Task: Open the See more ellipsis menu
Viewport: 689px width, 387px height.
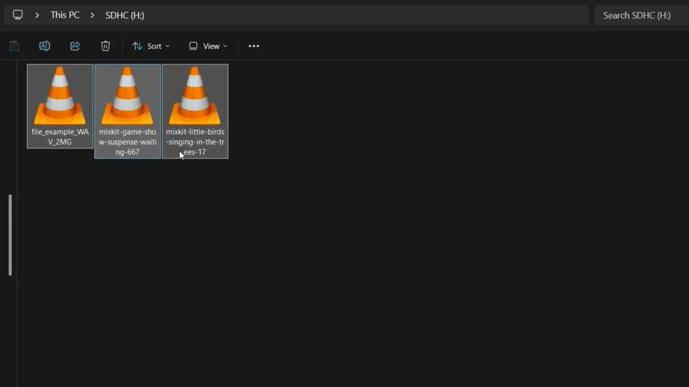Action: 254,46
